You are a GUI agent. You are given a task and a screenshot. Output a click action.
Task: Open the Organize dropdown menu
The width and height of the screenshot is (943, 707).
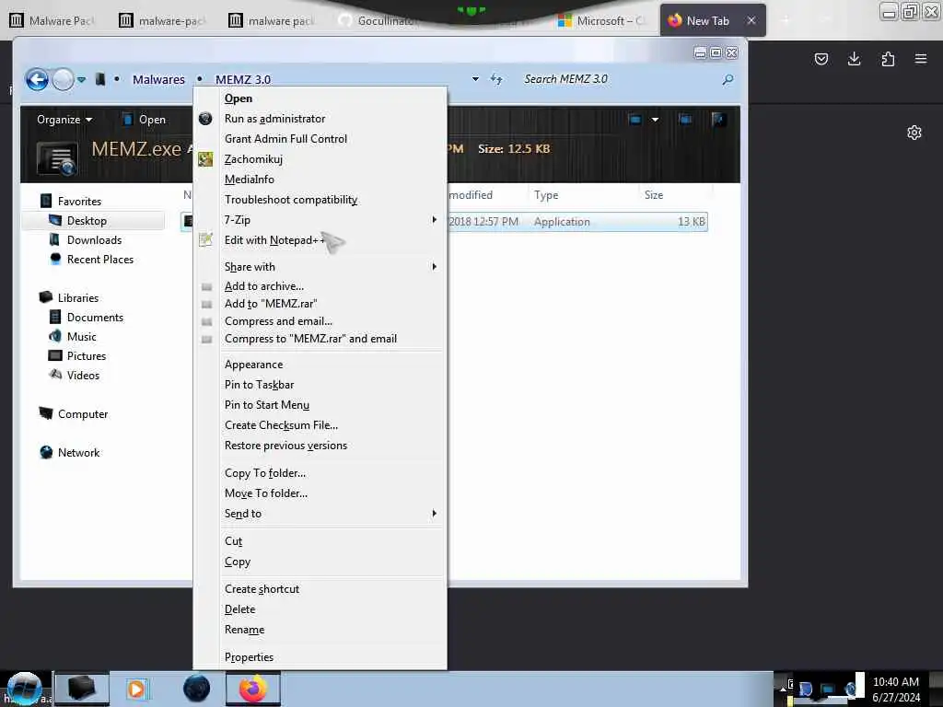[x=64, y=120]
